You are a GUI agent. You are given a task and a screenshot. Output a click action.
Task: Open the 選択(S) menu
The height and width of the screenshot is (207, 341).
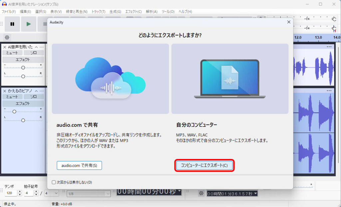point(41,12)
